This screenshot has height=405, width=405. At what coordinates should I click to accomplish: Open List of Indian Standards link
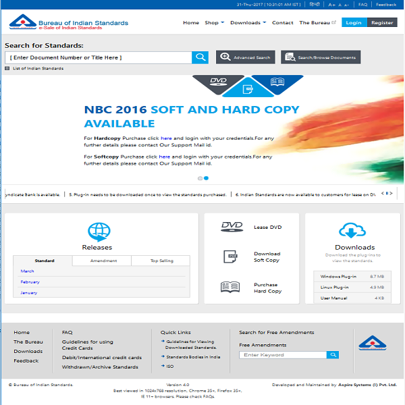click(x=38, y=68)
